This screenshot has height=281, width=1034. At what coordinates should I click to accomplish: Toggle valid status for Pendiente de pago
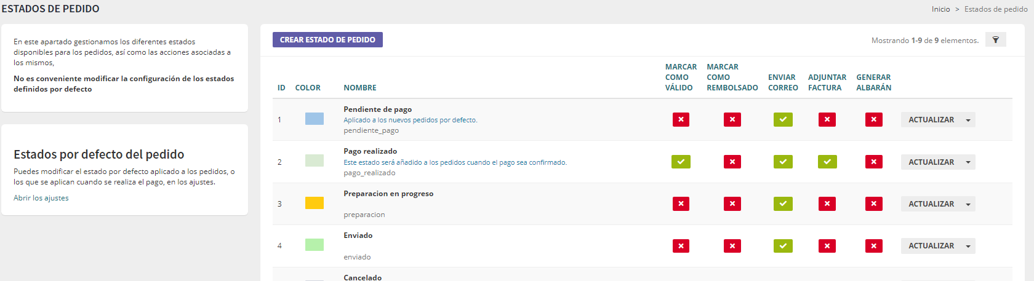pos(681,120)
